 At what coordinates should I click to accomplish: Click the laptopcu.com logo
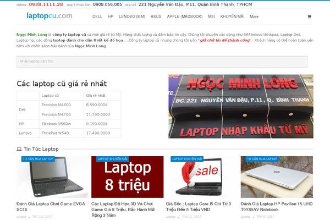[x=50, y=16]
